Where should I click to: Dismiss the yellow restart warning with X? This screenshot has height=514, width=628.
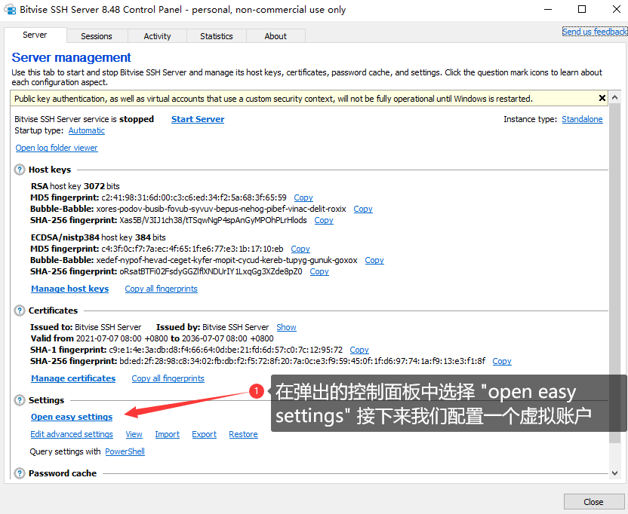pyautogui.click(x=602, y=98)
